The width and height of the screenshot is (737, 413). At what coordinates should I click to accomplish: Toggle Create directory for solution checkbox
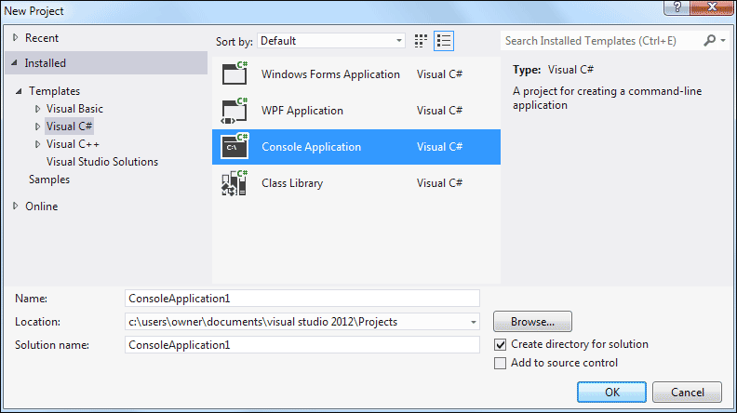pyautogui.click(x=500, y=344)
